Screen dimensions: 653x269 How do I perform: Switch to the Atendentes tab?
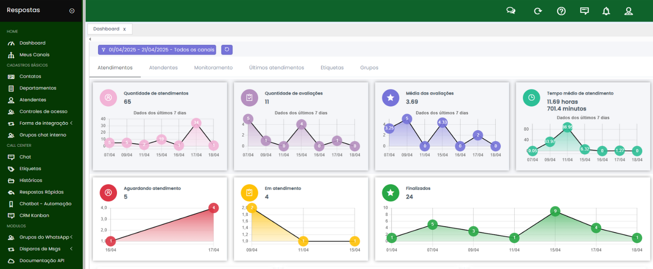(163, 68)
